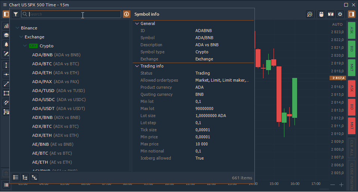Select ADA/BNB symbol
358x192 pixels.
[x=56, y=55]
